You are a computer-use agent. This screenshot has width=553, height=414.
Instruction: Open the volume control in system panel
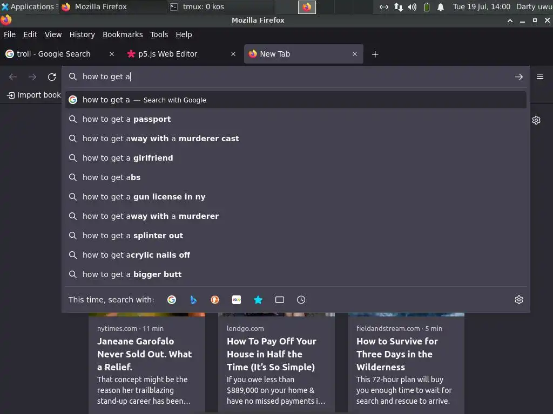(412, 6)
